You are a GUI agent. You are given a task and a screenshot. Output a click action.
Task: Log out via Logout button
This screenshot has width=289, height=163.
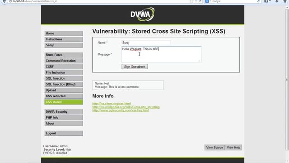[64, 133]
